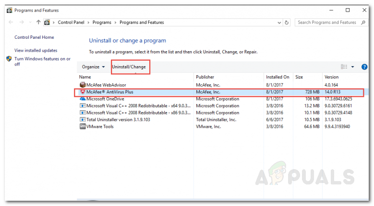This screenshot has height=206, width=374.
Task: Click the search magnifier icon
Action: coord(363,23)
